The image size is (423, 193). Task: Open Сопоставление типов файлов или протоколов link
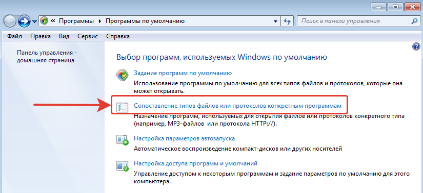pyautogui.click(x=238, y=106)
